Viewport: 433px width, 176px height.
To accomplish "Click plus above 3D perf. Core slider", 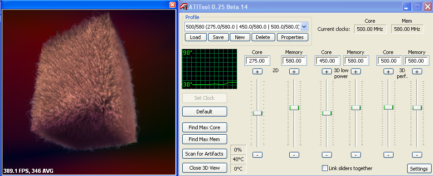I will click(388, 72).
